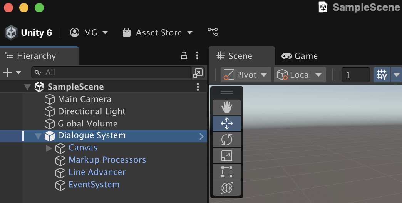Screen dimensions: 402x203
Task: Open scene search window icon
Action: [198, 73]
